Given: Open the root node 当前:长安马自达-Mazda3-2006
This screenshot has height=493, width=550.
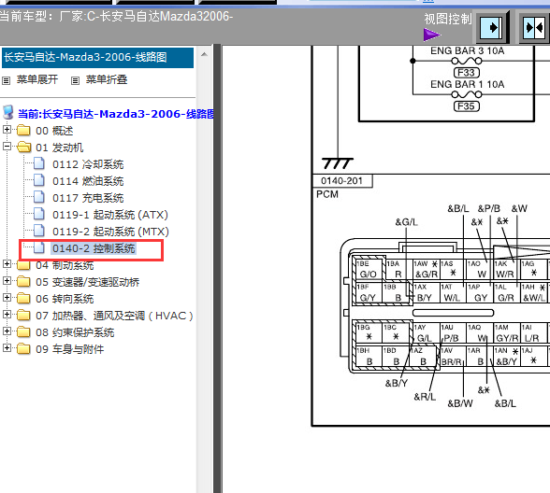Looking at the screenshot, I should click(x=116, y=114).
